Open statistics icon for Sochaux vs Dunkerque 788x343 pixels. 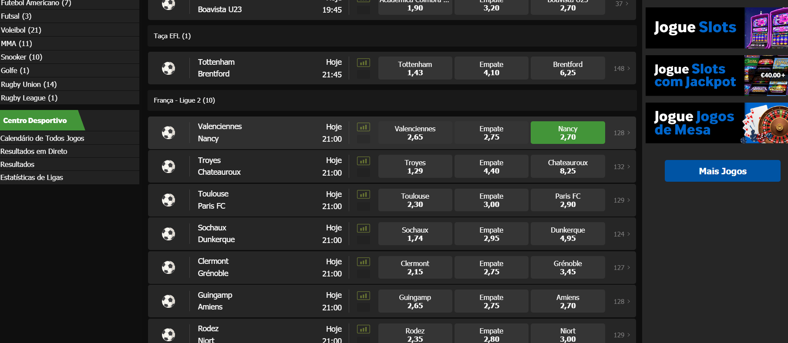click(x=364, y=228)
